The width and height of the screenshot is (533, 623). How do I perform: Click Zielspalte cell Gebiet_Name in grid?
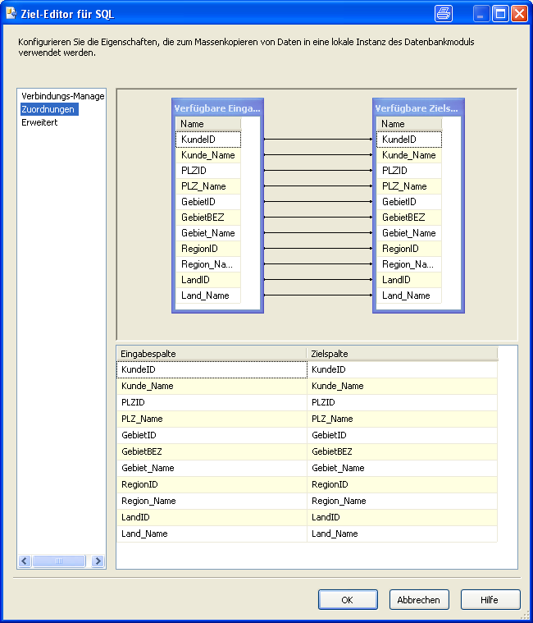402,468
